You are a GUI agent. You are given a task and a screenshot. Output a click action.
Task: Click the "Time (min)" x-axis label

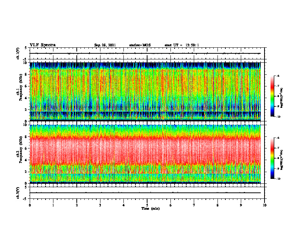click(151, 209)
